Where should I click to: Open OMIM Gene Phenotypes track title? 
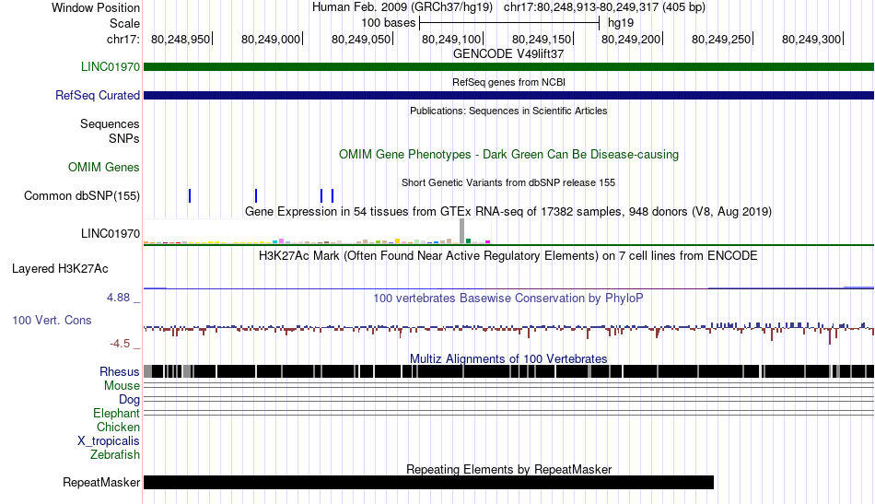(x=508, y=155)
